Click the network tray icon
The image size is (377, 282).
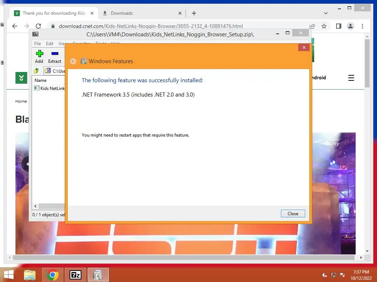[333, 275]
